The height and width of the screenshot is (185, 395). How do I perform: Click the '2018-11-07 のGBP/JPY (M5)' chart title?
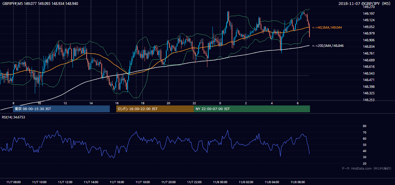(x=365, y=4)
